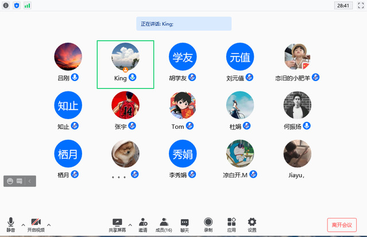Image resolution: width=367 pixels, height=237 pixels.
Task: Open the 聊天 chat panel
Action: (x=185, y=222)
